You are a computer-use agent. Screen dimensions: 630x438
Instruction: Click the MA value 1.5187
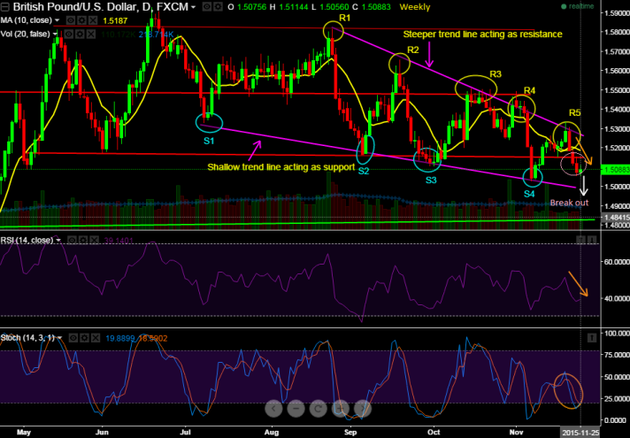tap(115, 20)
